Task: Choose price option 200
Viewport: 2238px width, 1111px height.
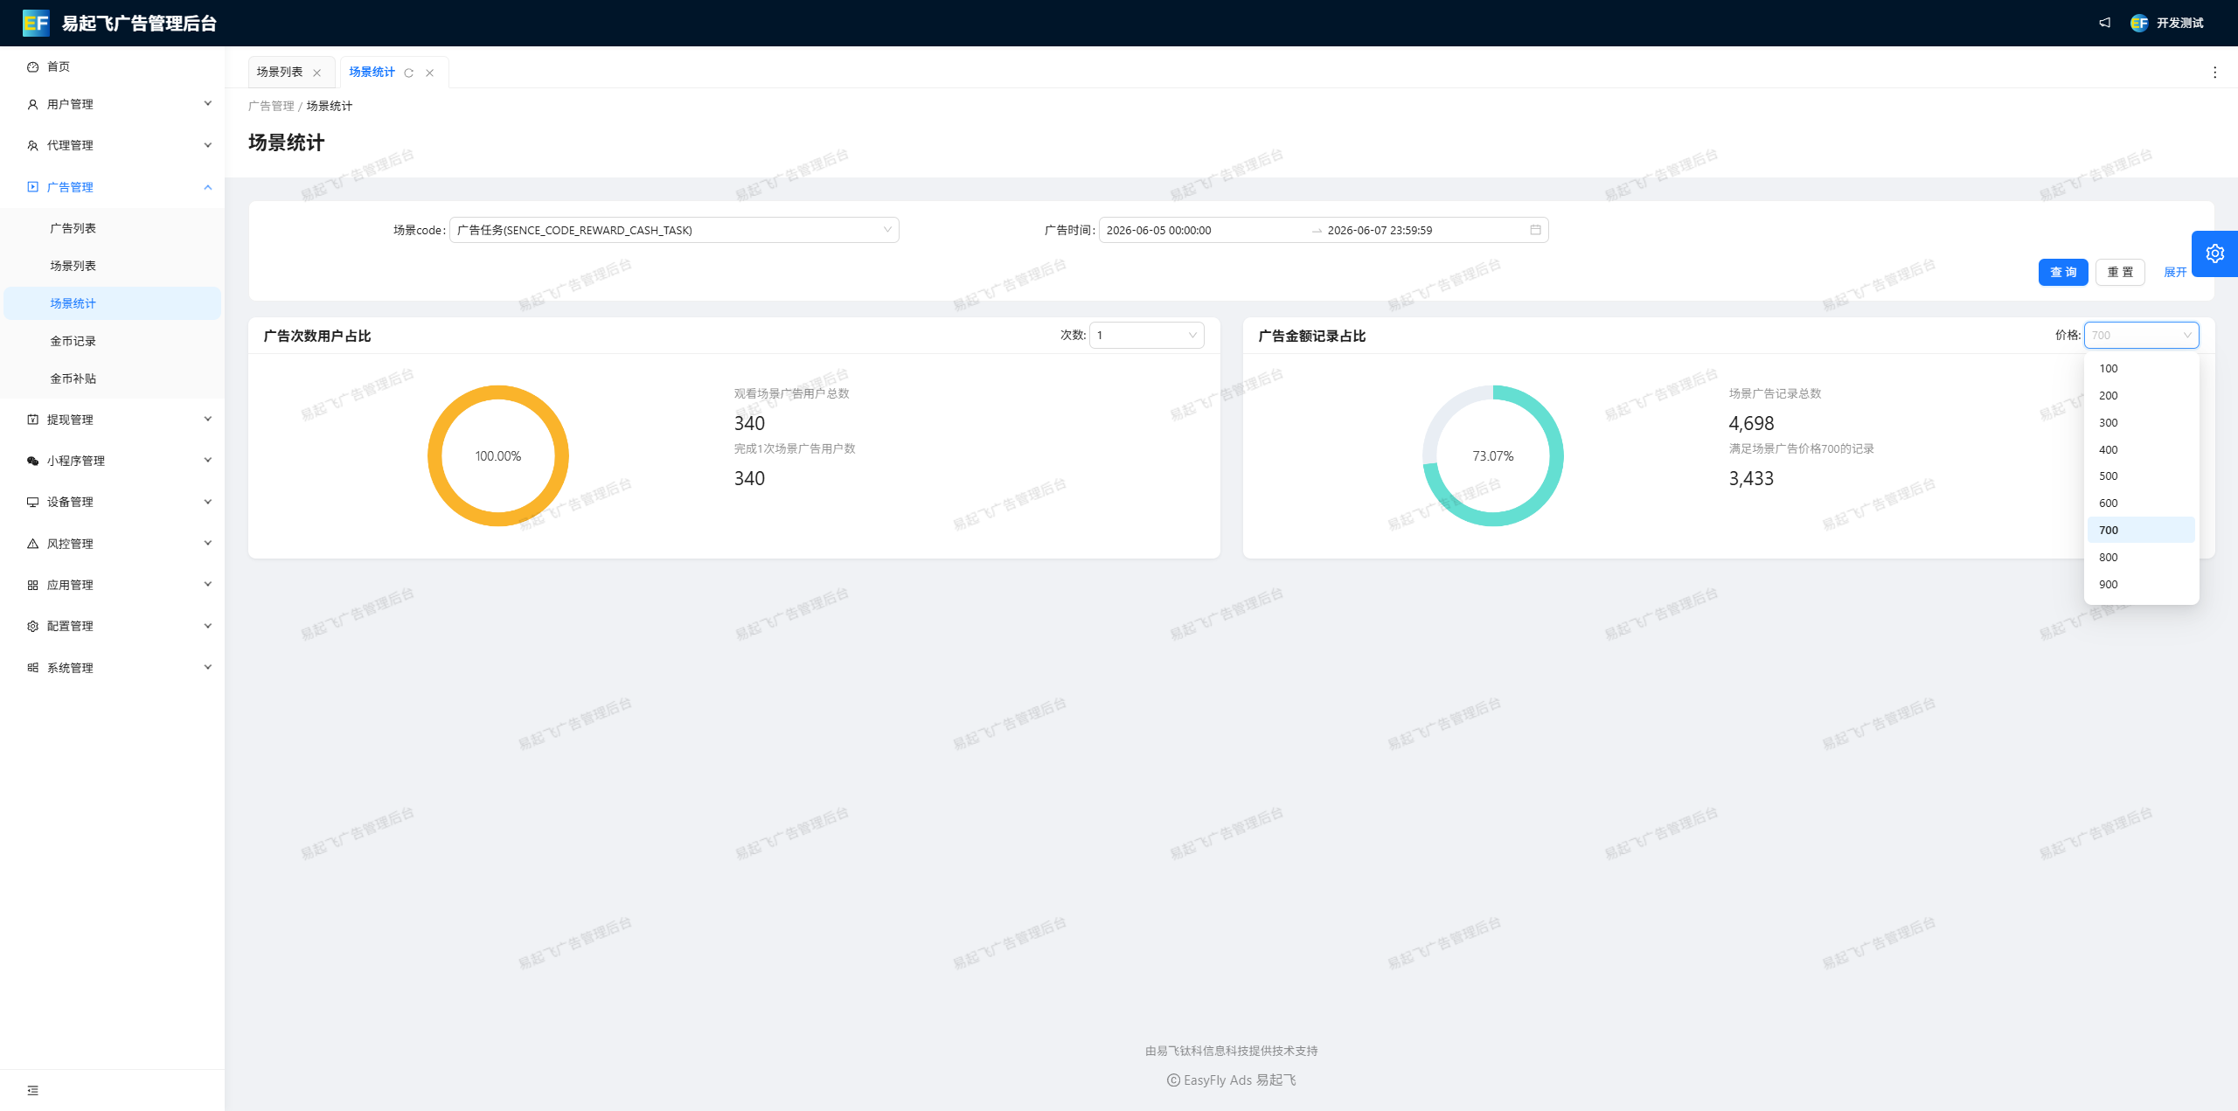Action: point(2141,395)
